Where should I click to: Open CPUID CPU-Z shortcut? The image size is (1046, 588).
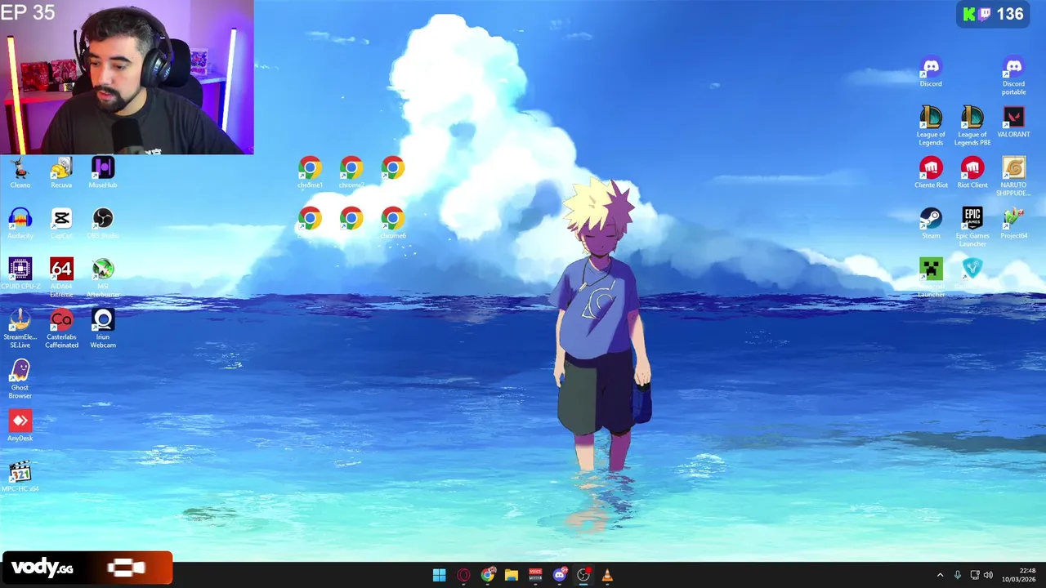[x=20, y=274]
